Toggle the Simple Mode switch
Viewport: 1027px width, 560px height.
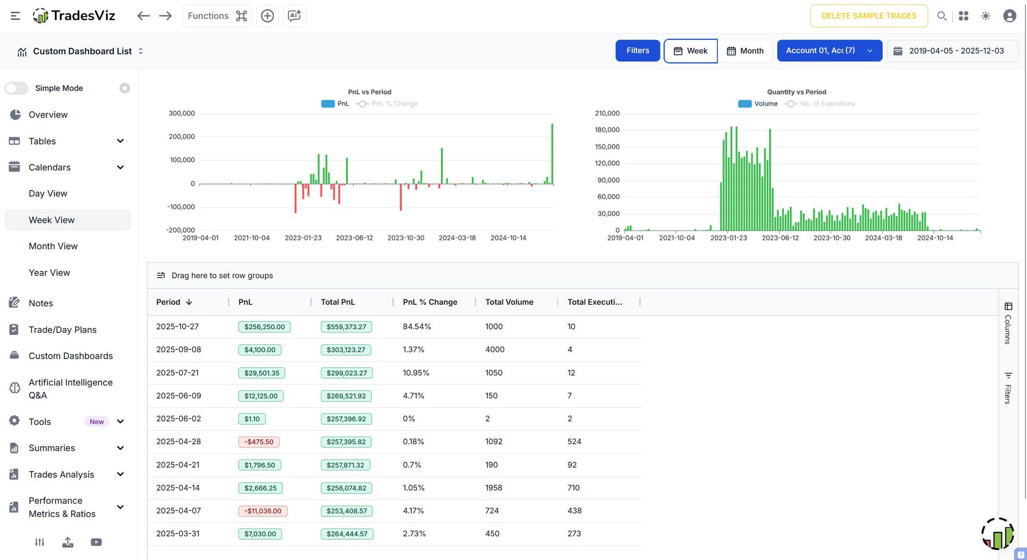(17, 88)
